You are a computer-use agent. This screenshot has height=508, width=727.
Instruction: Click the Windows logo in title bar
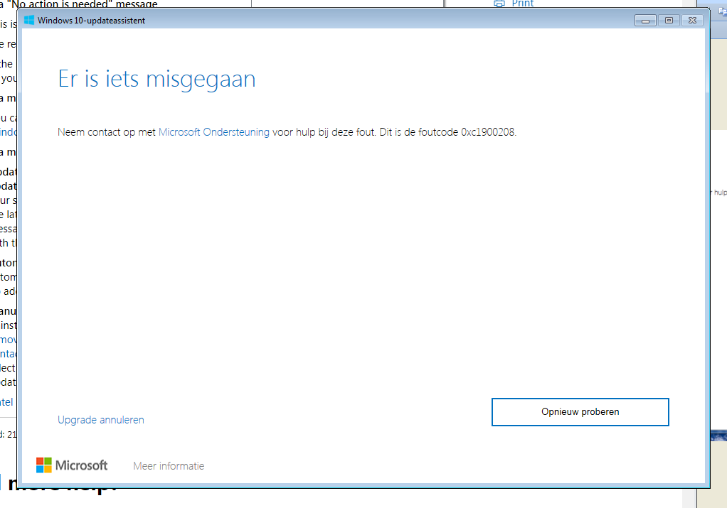(29, 21)
